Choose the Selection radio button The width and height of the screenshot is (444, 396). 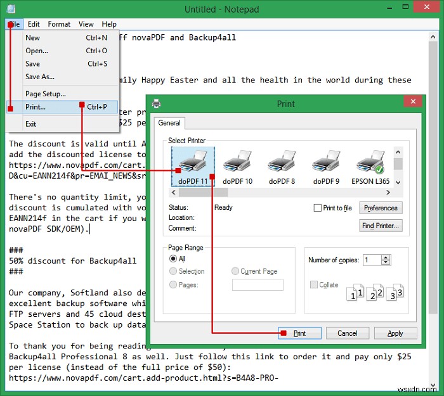click(x=173, y=271)
